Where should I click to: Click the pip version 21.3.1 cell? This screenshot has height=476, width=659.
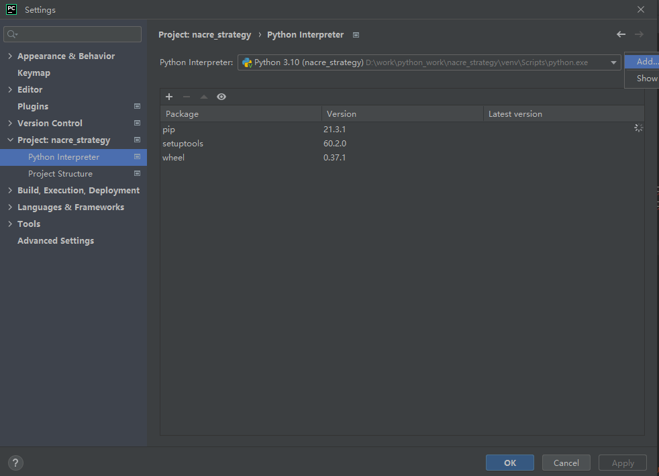pos(335,130)
